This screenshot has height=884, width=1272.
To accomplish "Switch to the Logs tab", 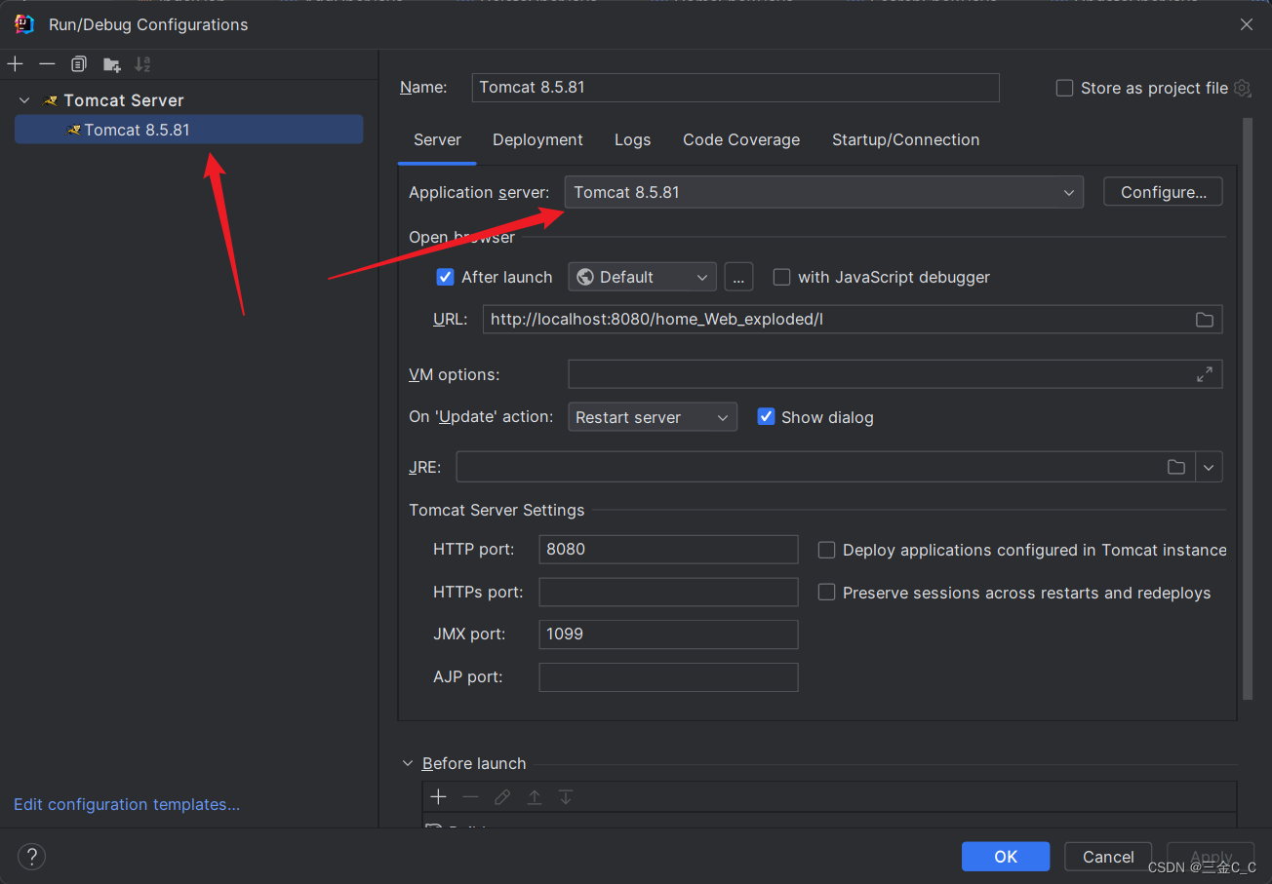I will point(632,140).
